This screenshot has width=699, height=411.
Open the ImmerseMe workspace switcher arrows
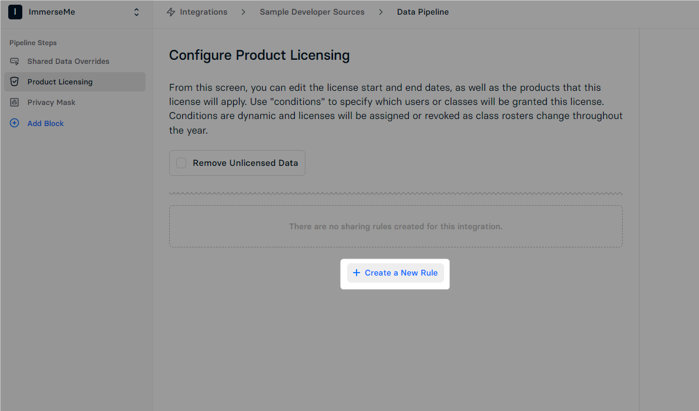[136, 12]
